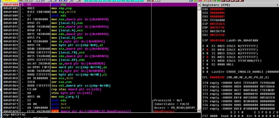Select the EBP register value 0012FF4C
The width and height of the screenshot is (279, 118).
pyautogui.click(x=217, y=28)
